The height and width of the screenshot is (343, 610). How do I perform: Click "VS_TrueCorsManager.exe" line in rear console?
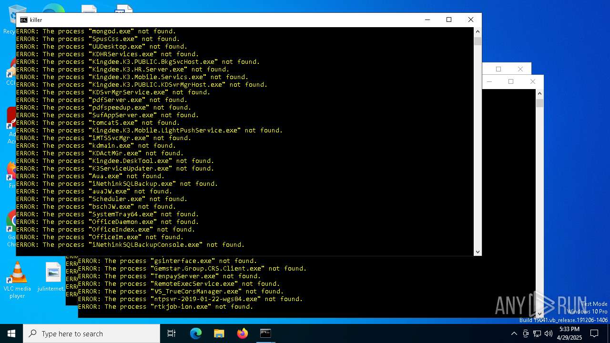(x=181, y=292)
